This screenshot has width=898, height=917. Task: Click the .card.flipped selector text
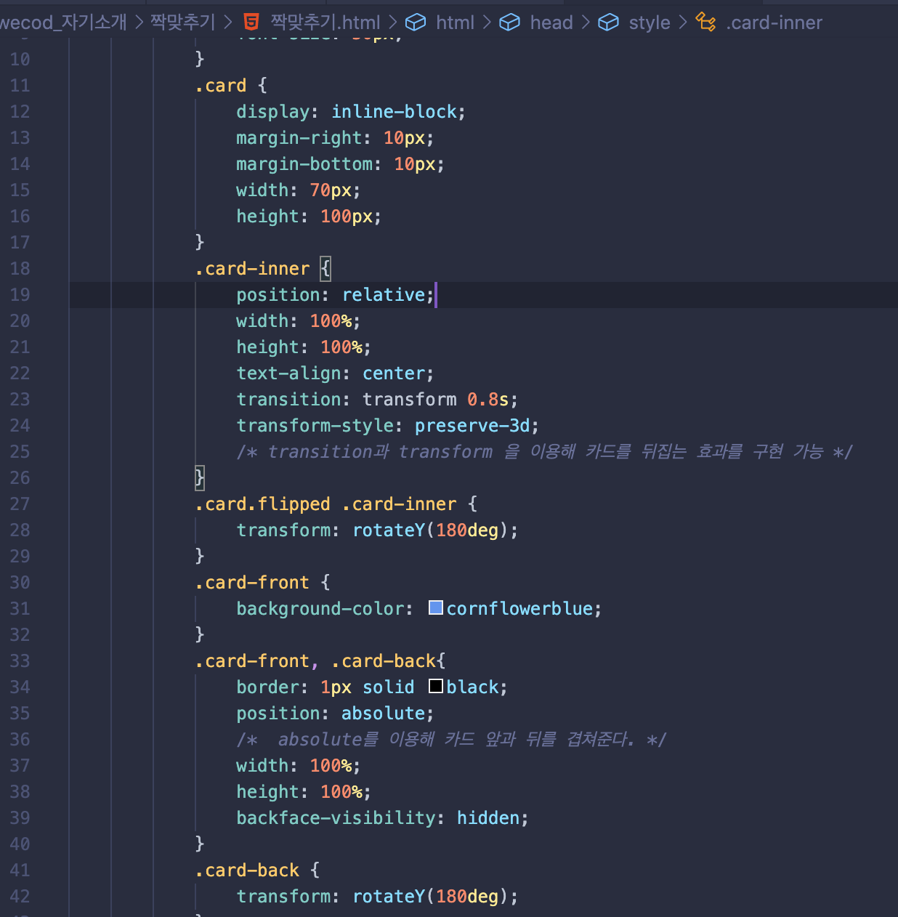click(262, 504)
